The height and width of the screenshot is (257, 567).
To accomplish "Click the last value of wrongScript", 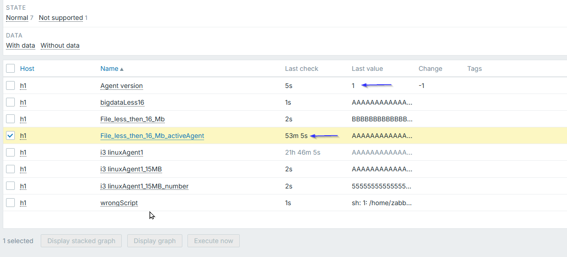I will (x=381, y=203).
